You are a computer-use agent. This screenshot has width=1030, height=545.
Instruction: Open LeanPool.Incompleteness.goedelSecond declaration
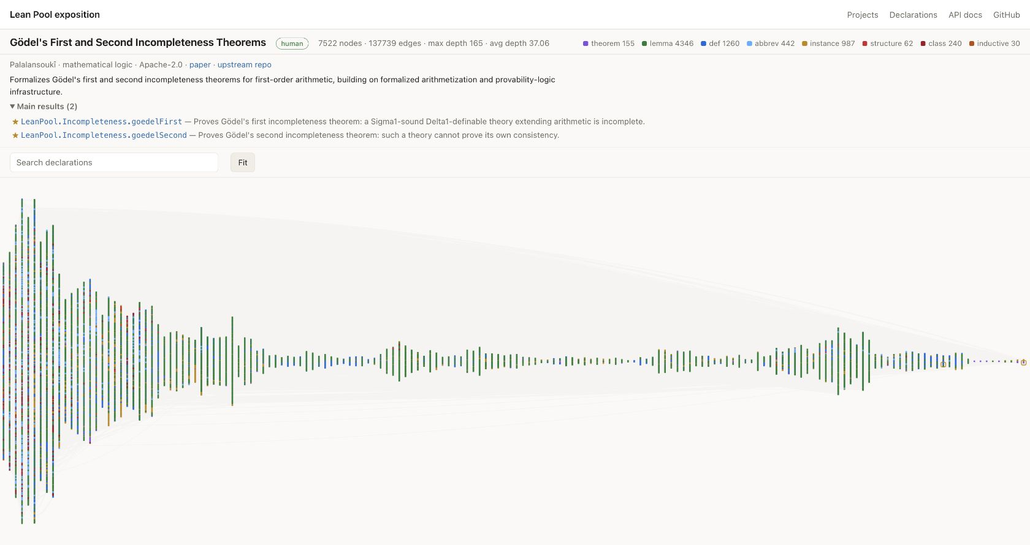(104, 135)
